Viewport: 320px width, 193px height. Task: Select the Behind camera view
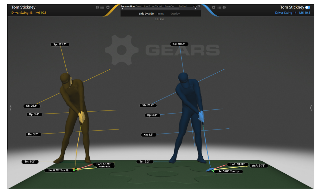click(x=183, y=6)
